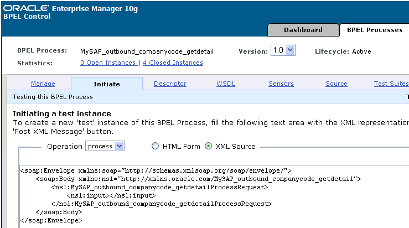This screenshot has height=228, width=409.
Task: Click the closing </soap:Body> line
Action: tap(59, 212)
